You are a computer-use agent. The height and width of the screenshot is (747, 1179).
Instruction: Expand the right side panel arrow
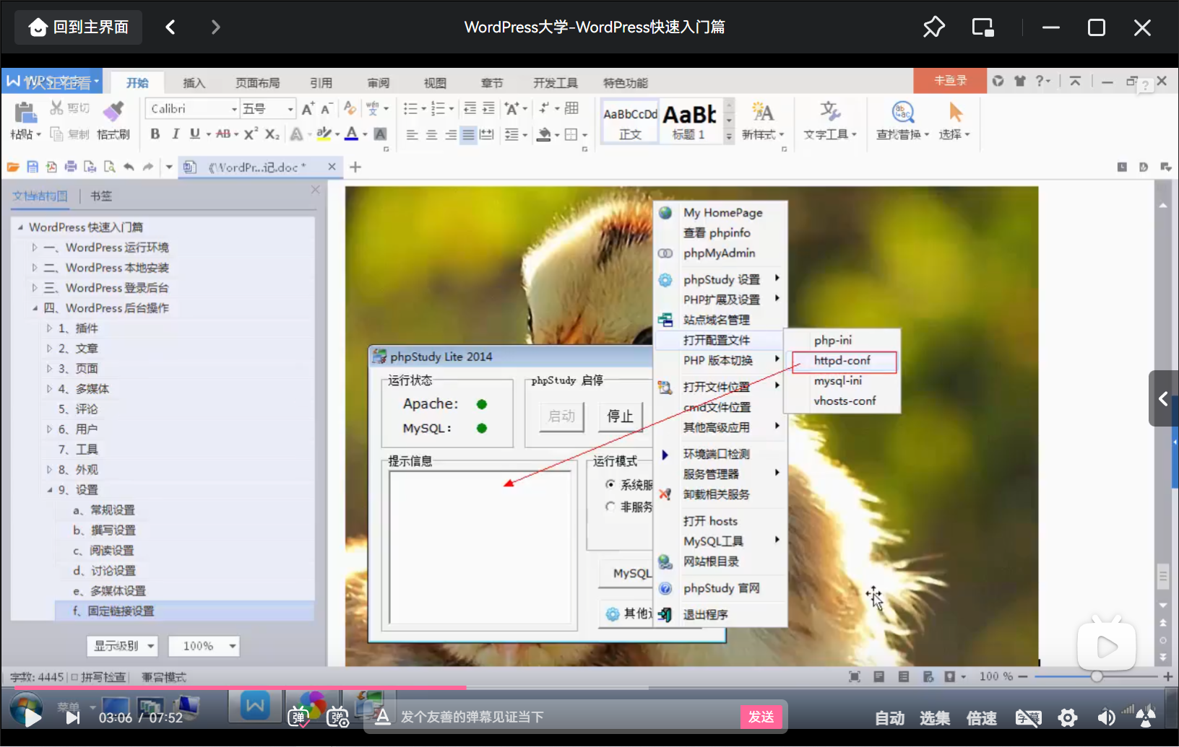coord(1163,398)
